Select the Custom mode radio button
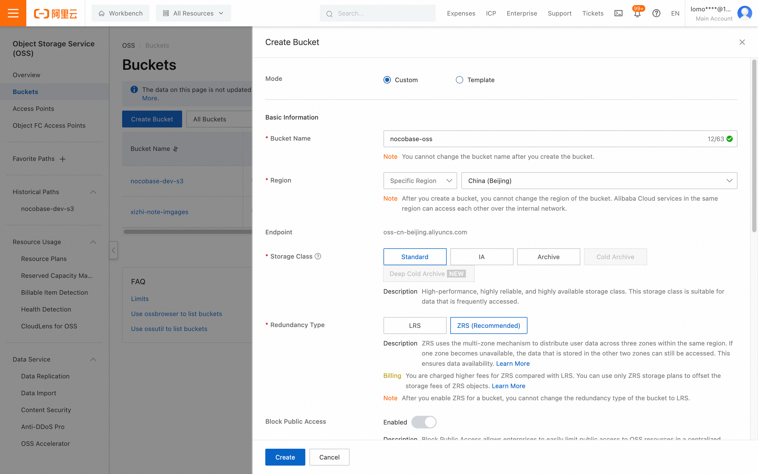The width and height of the screenshot is (758, 474). point(387,80)
